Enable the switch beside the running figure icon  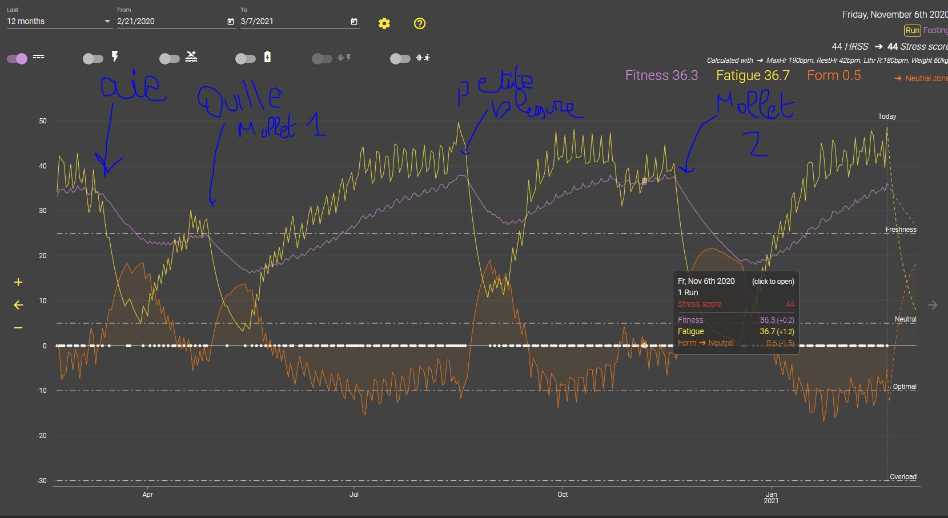400,58
